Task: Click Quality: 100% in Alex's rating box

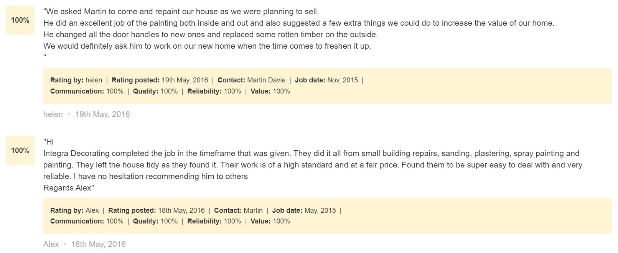Action: pyautogui.click(x=155, y=221)
